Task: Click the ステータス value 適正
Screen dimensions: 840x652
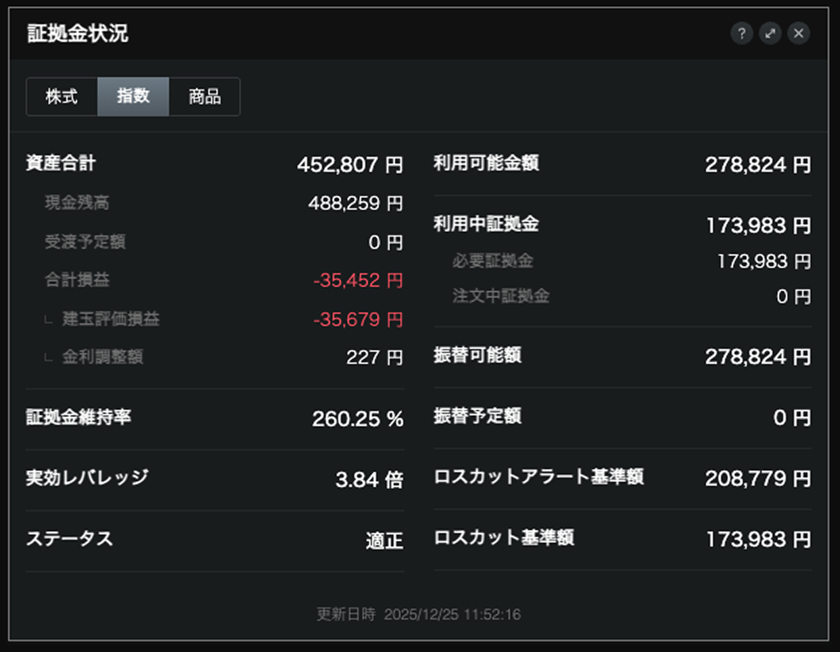Action: click(384, 540)
